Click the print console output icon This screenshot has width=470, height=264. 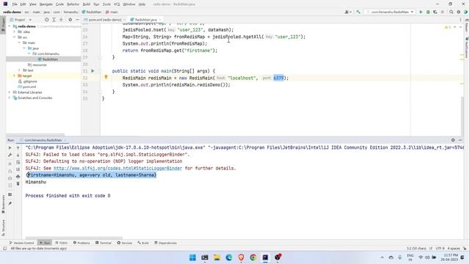18,177
